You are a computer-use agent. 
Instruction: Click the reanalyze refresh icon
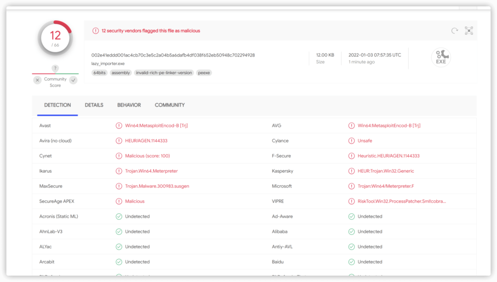(455, 31)
